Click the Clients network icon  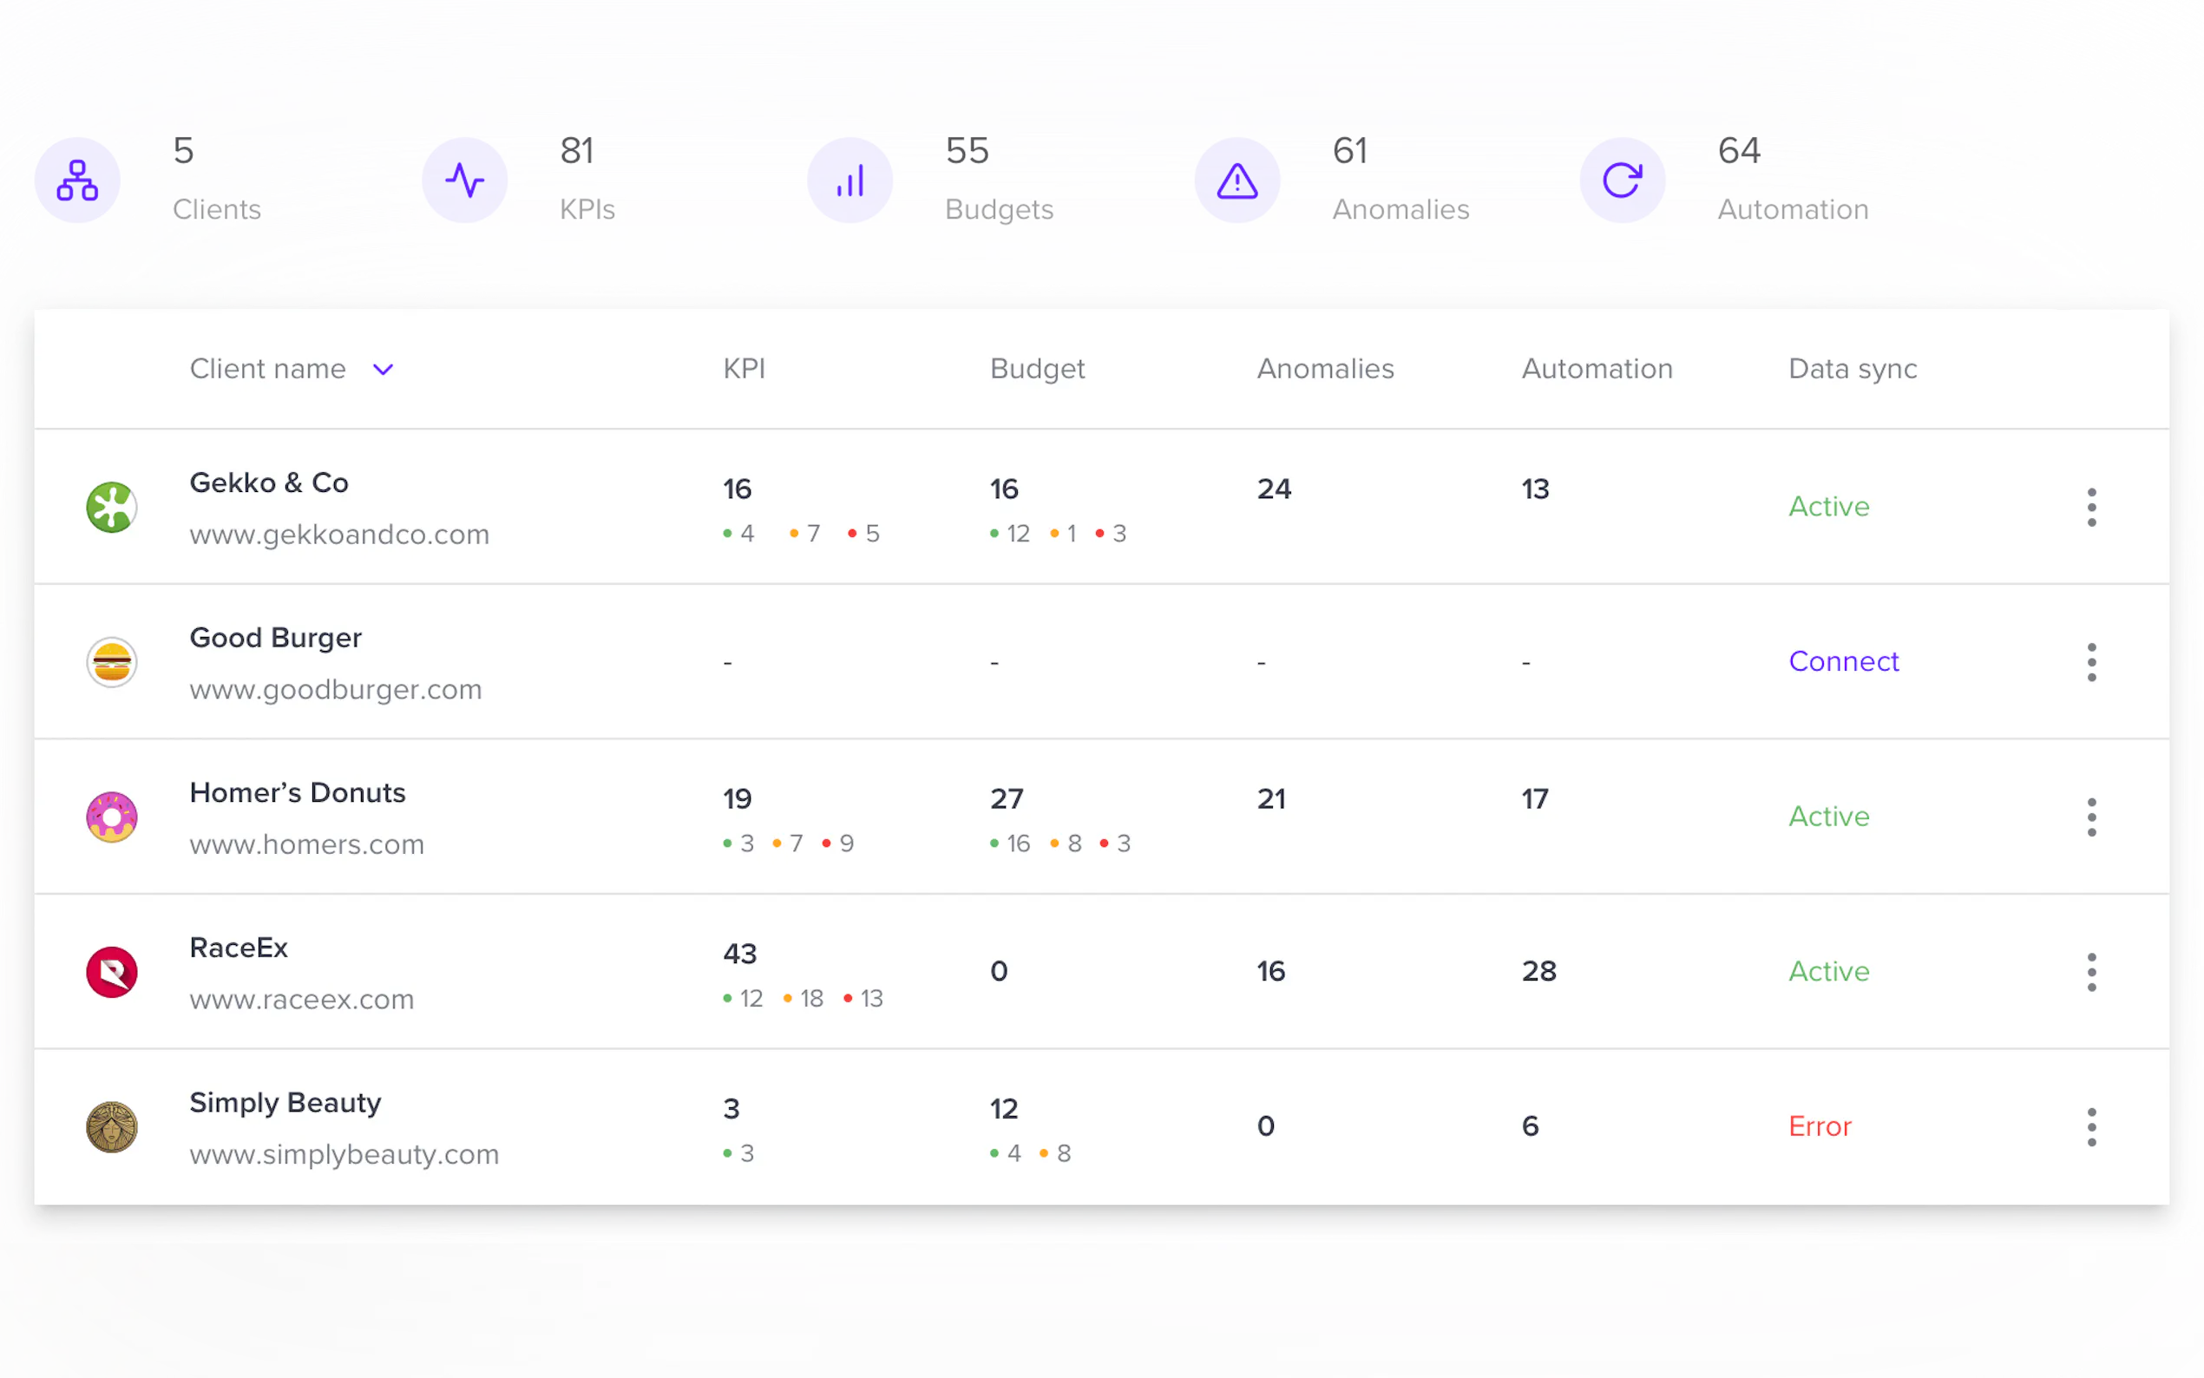[x=77, y=180]
